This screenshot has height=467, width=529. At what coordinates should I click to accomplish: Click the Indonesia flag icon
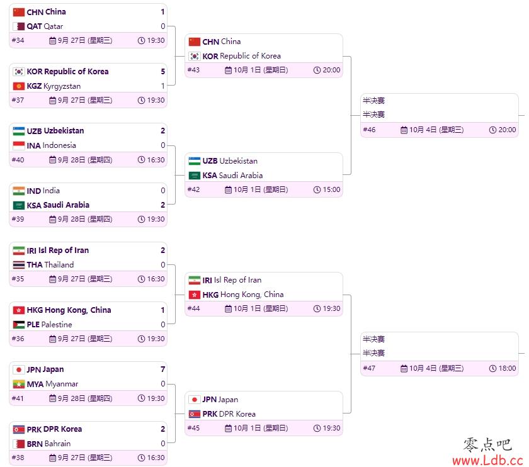pos(18,145)
